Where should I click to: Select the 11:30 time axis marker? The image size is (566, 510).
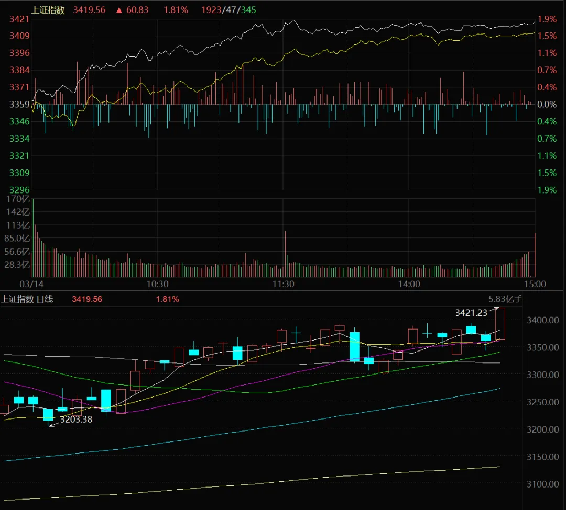point(284,284)
